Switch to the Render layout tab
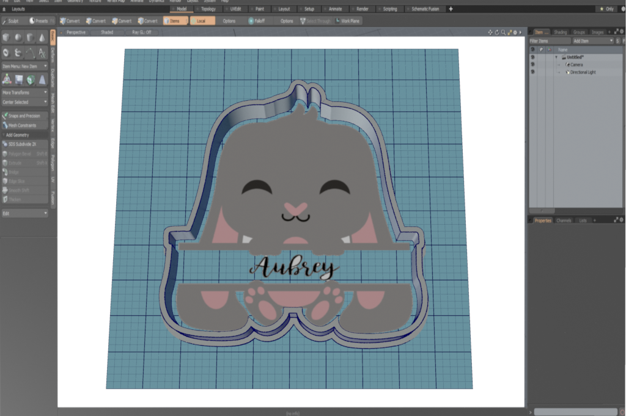 (x=362, y=9)
